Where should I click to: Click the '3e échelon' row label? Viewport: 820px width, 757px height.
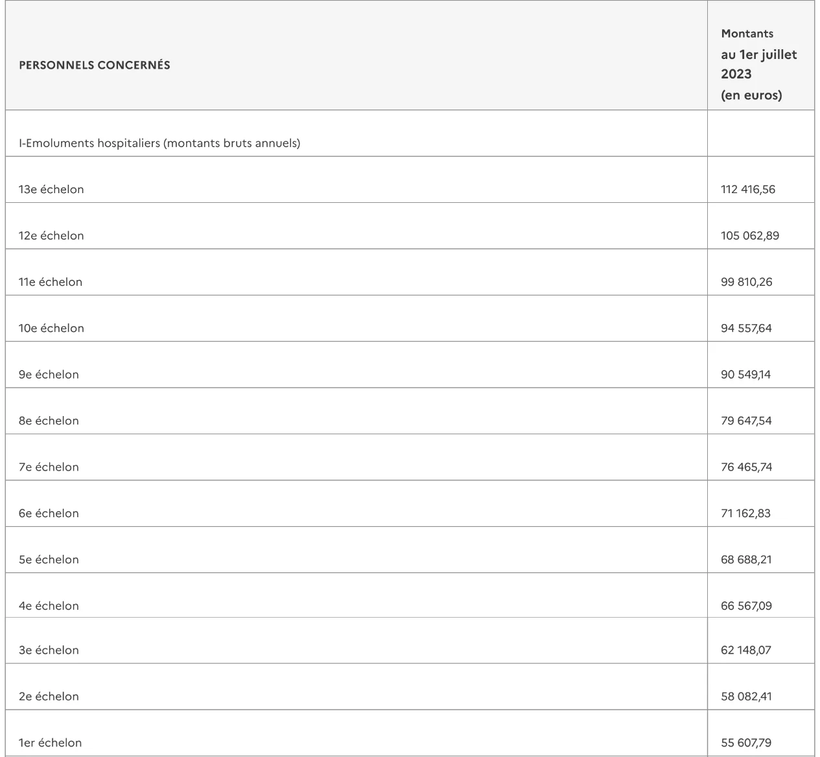tap(49, 650)
